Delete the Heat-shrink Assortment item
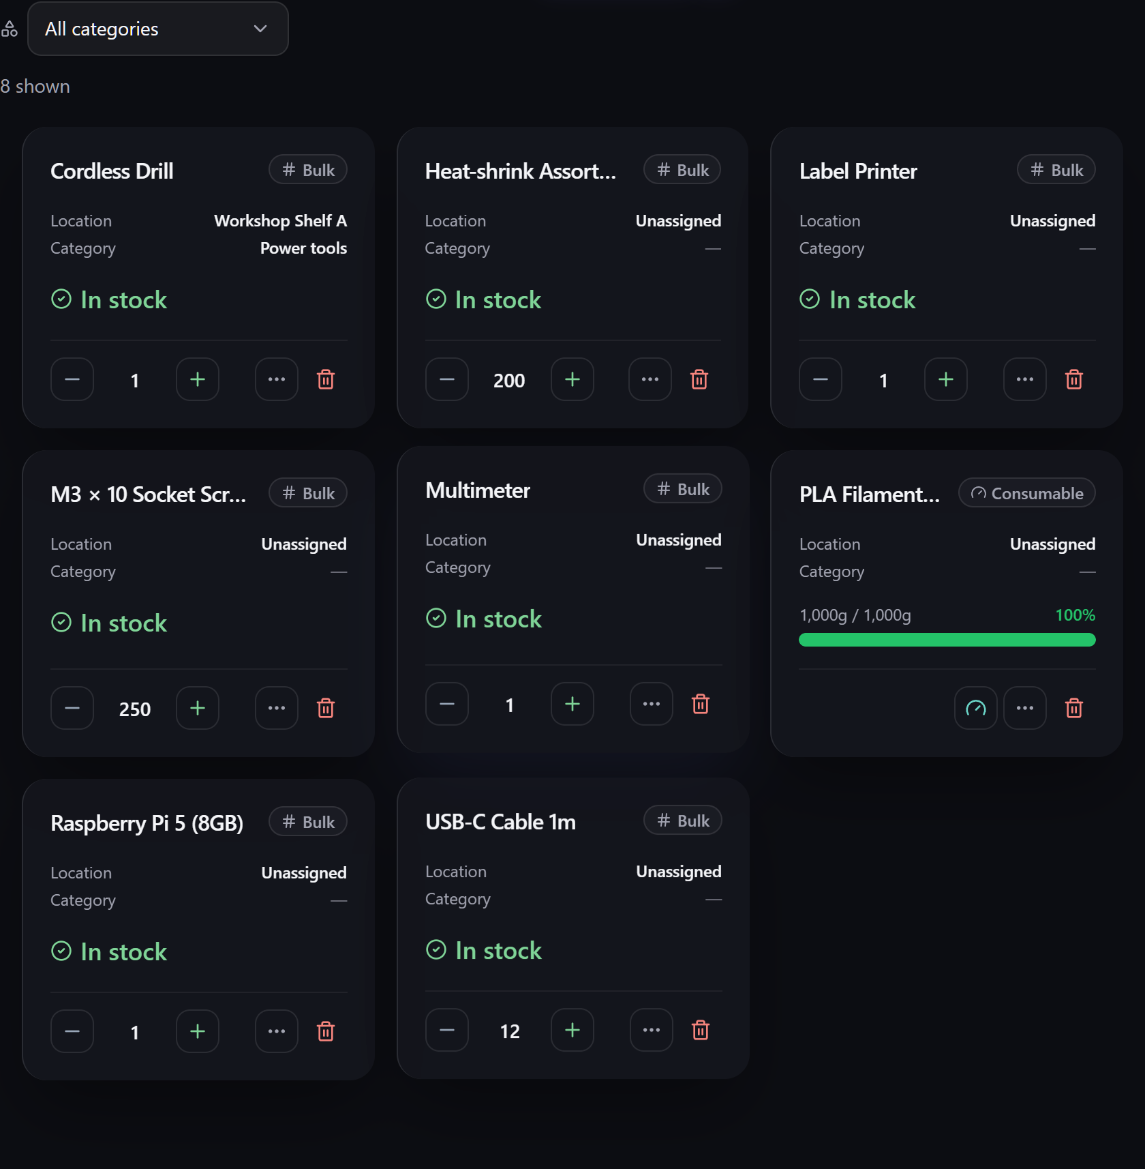 pyautogui.click(x=699, y=379)
